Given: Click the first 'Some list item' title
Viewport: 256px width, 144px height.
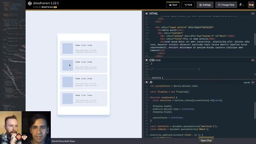Looking at the screenshot, I should click(x=84, y=45).
